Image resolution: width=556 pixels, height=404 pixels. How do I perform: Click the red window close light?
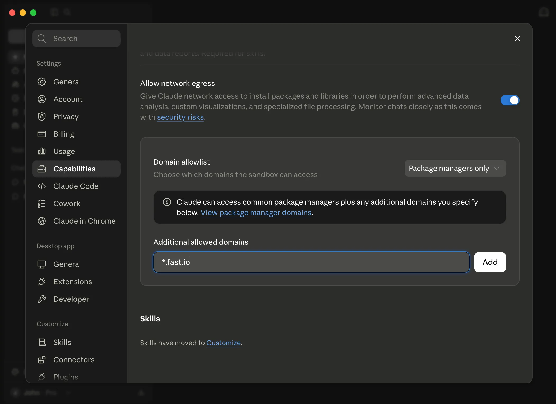pos(12,13)
